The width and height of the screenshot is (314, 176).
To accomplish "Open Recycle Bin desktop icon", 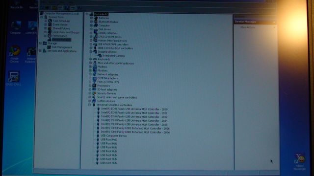I will 17,4.
